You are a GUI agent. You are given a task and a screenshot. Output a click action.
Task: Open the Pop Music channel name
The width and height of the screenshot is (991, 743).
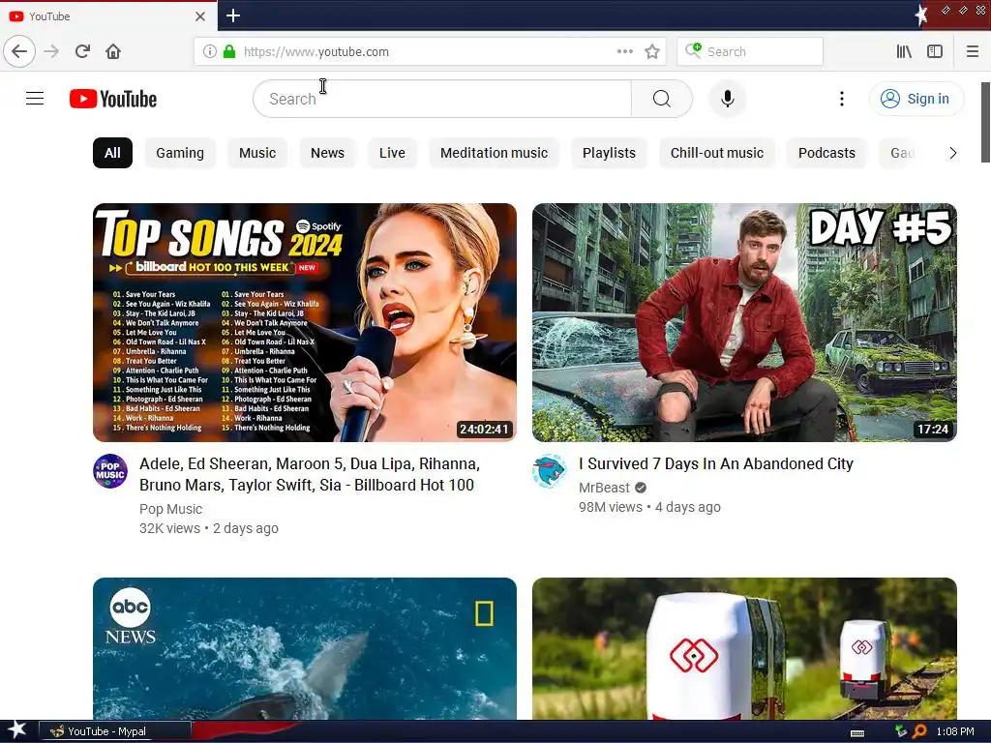pos(170,509)
